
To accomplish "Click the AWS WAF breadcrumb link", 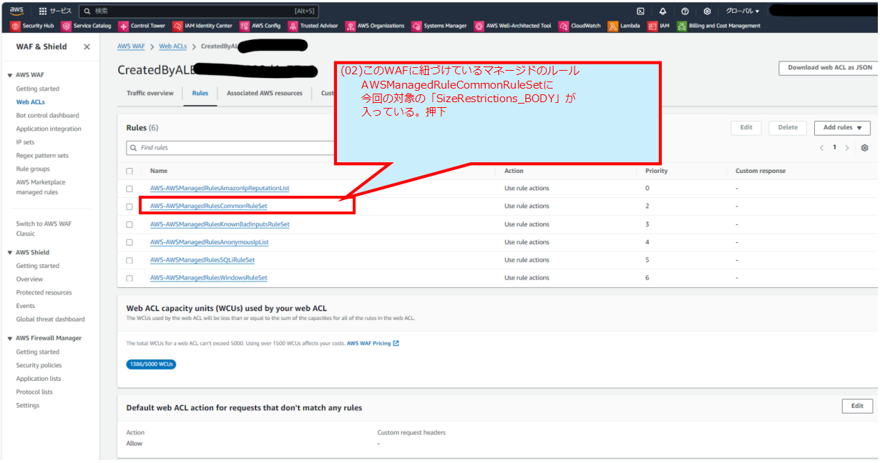I will pyautogui.click(x=131, y=46).
